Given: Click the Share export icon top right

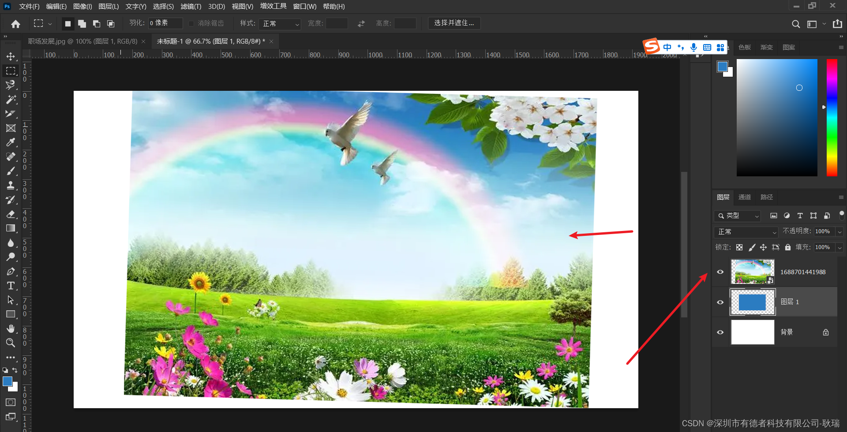Looking at the screenshot, I should [837, 24].
